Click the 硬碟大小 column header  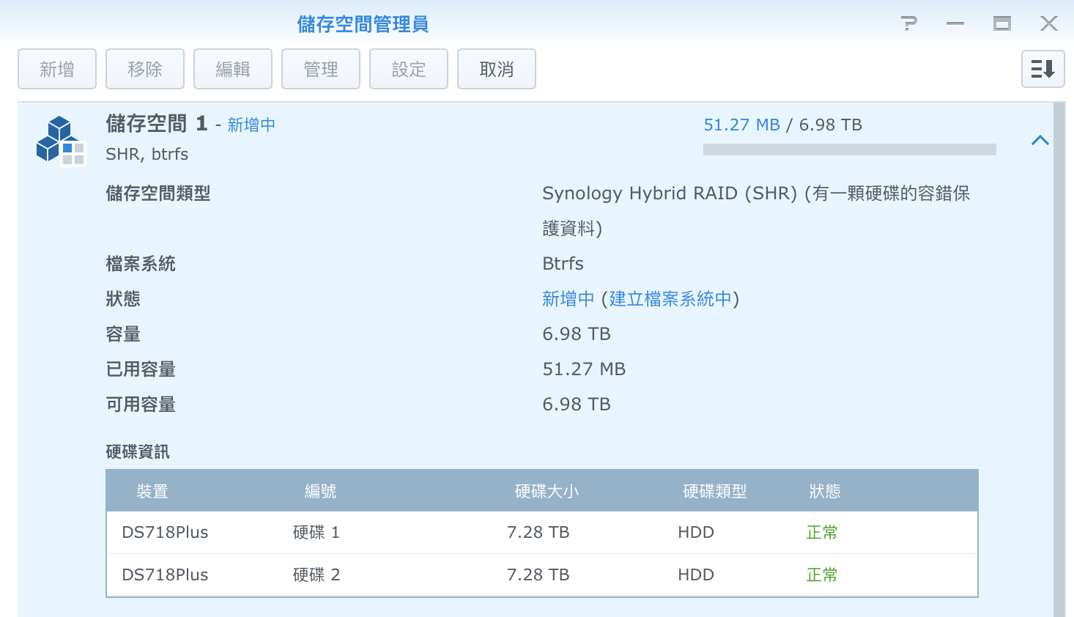547,491
